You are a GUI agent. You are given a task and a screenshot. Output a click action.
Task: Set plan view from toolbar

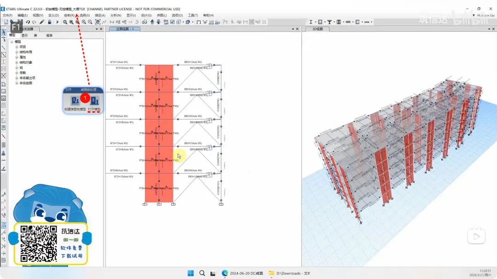coord(118,22)
